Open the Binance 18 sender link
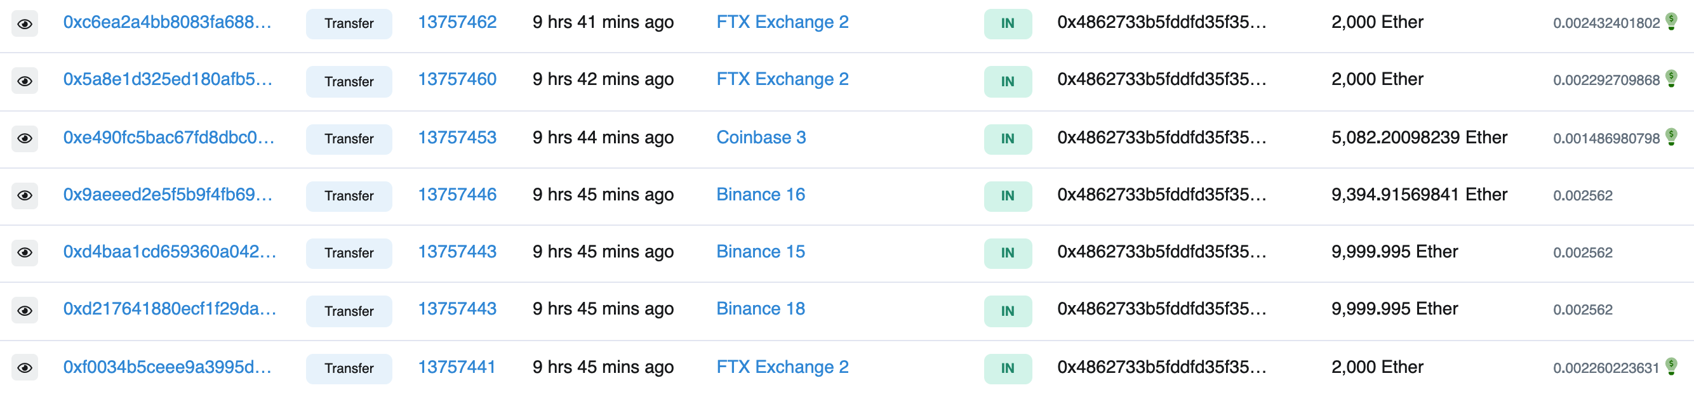This screenshot has width=1694, height=397. 760,309
